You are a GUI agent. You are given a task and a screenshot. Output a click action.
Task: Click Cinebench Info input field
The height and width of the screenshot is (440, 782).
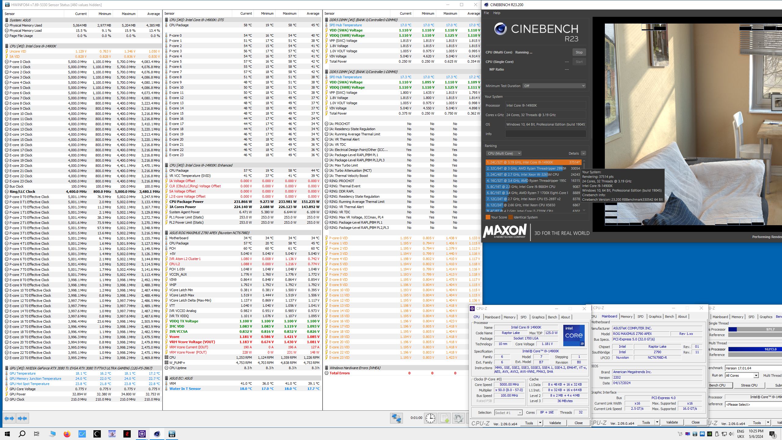click(546, 134)
